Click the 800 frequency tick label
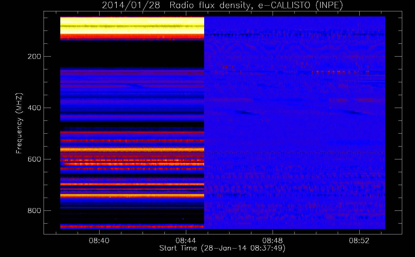The height and width of the screenshot is (257, 415). (x=34, y=211)
